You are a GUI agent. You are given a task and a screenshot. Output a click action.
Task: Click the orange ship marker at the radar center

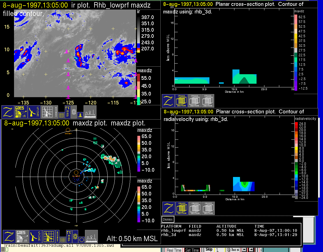tap(76, 172)
